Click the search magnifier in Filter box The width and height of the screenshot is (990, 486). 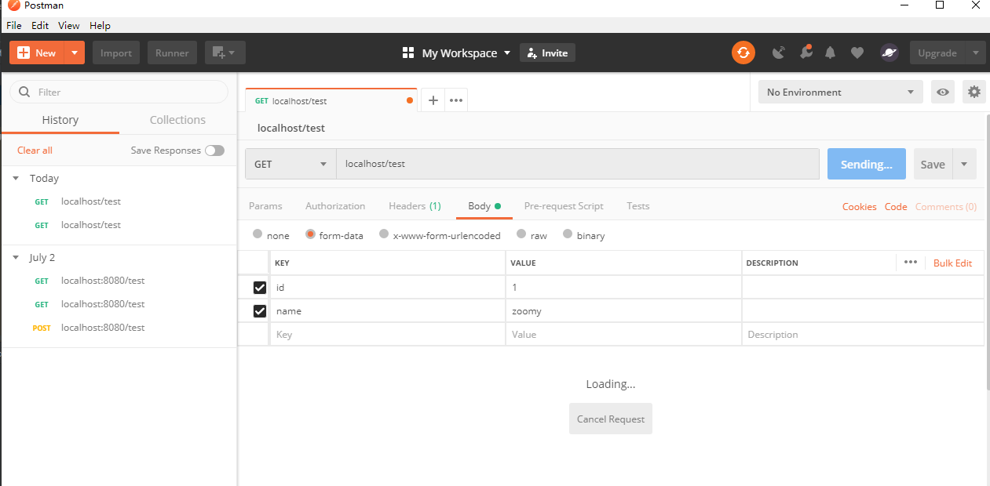tap(24, 92)
